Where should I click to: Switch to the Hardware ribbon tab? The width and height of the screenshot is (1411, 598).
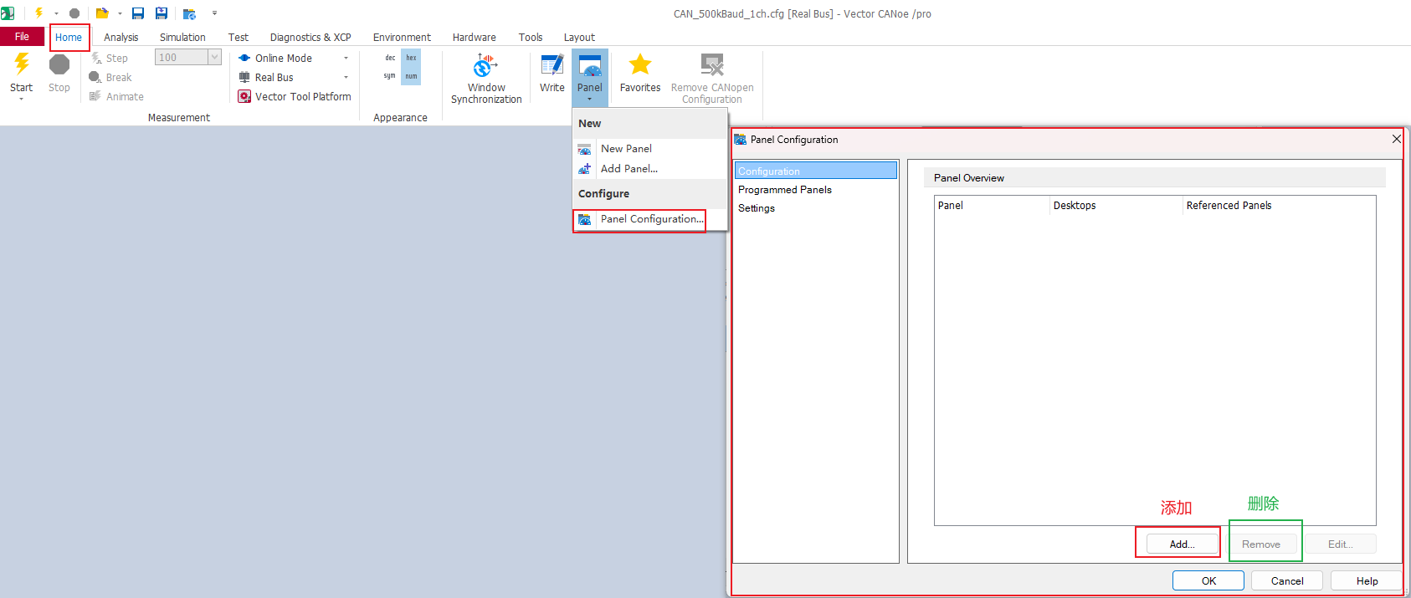coord(475,37)
